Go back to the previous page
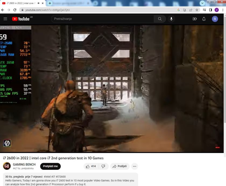Viewport: 226px width, 186px height. click(x=3, y=10)
